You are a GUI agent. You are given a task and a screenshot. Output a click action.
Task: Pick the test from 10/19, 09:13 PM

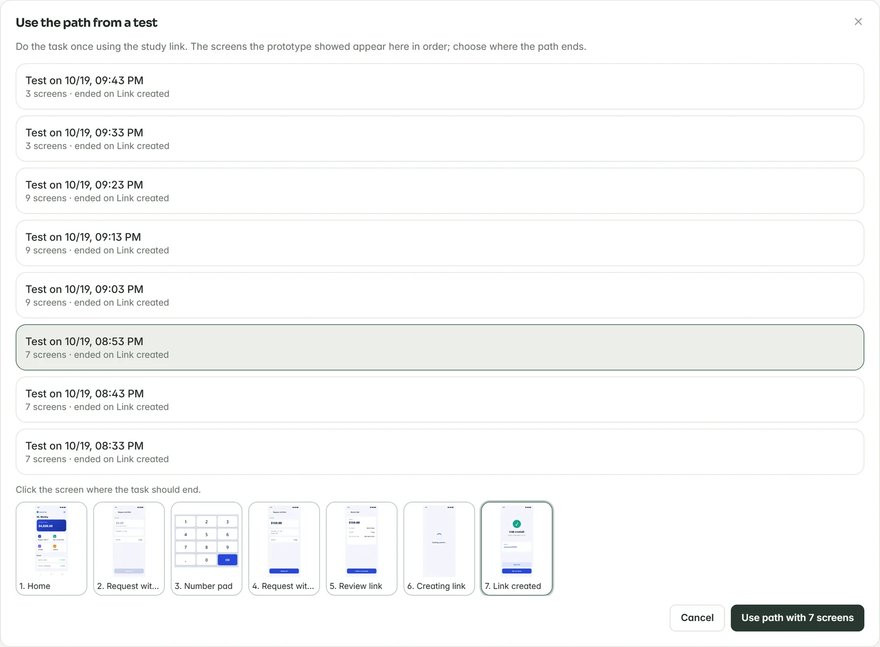[x=439, y=243]
